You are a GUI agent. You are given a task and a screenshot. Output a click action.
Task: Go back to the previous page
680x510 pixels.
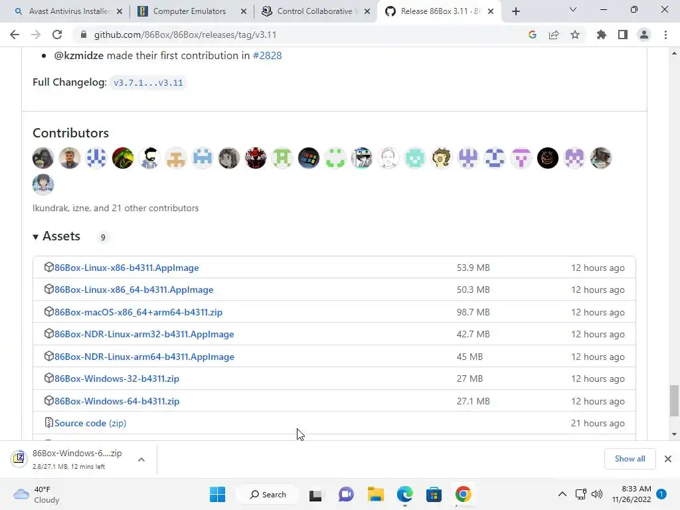click(15, 35)
